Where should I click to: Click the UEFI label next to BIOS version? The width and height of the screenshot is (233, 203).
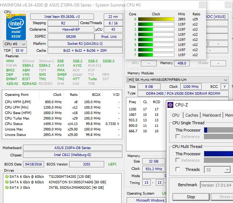pyautogui.click(x=112, y=164)
